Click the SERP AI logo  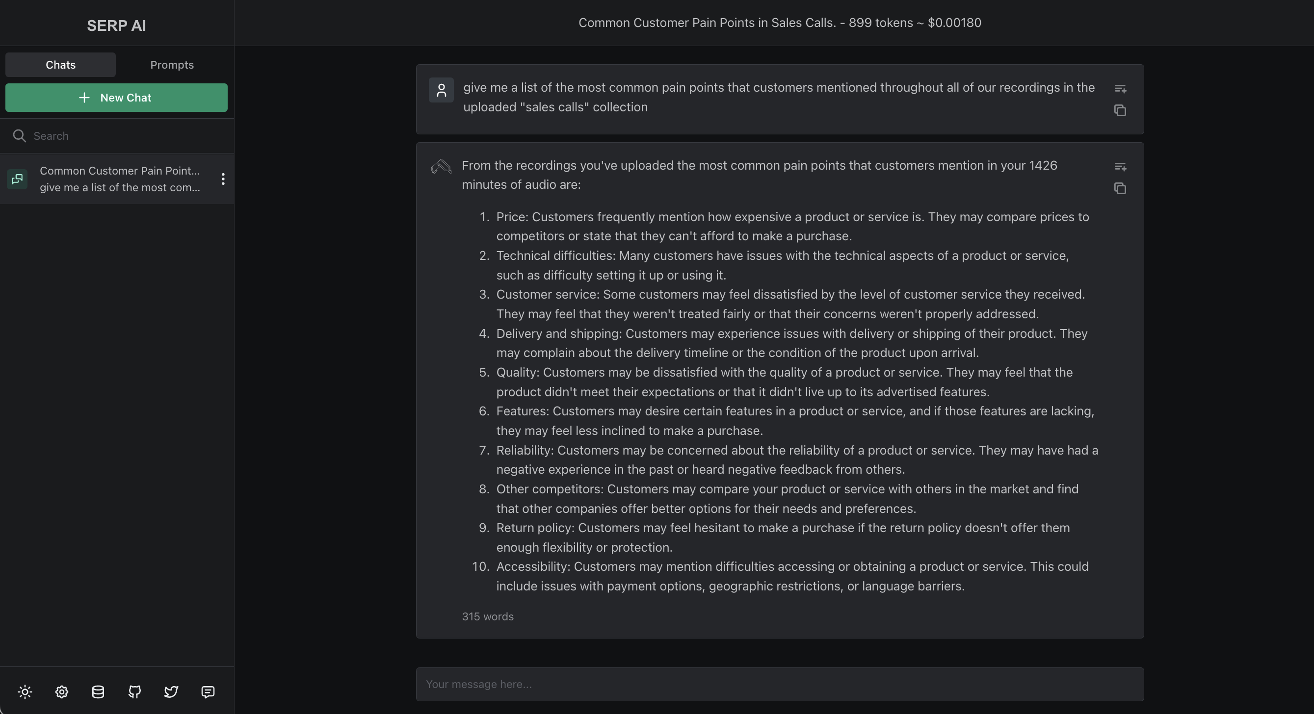pyautogui.click(x=116, y=25)
